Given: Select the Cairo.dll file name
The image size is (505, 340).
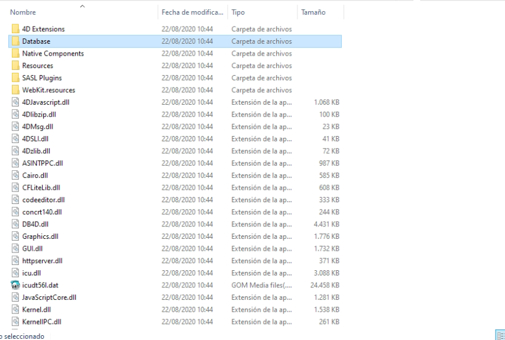Looking at the screenshot, I should tap(35, 176).
